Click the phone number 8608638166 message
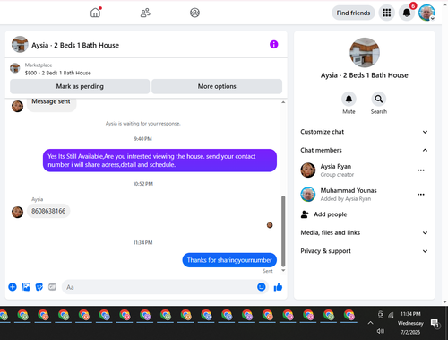 [48, 211]
